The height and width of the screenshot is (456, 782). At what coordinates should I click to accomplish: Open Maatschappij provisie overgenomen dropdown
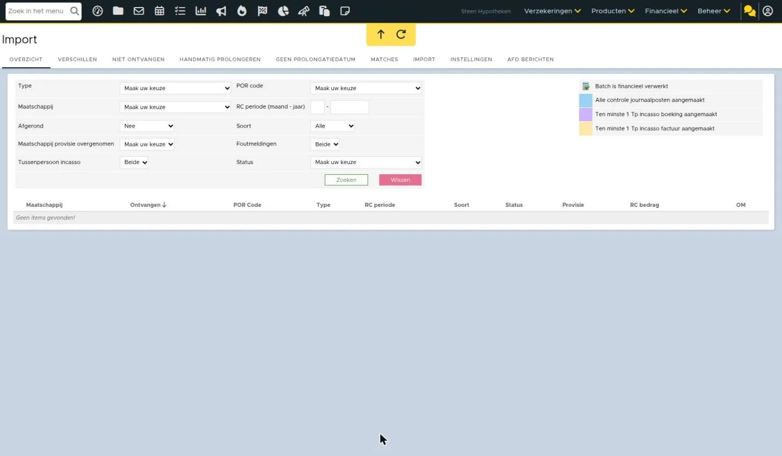point(147,144)
